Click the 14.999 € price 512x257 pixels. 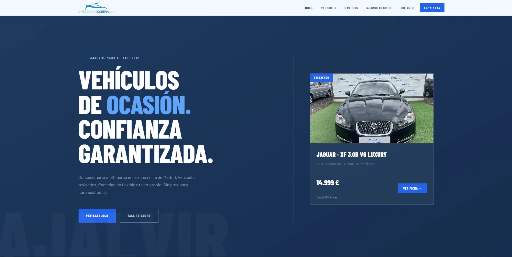pos(328,183)
